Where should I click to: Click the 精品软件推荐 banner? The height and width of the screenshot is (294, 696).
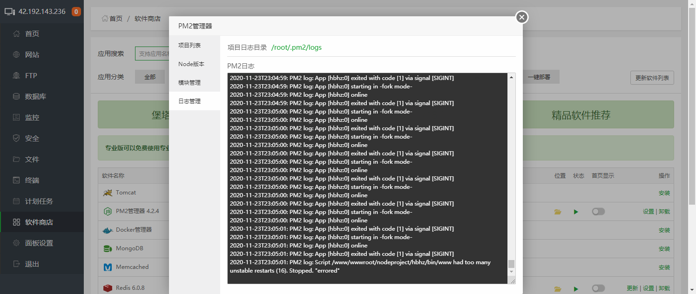tap(598, 114)
